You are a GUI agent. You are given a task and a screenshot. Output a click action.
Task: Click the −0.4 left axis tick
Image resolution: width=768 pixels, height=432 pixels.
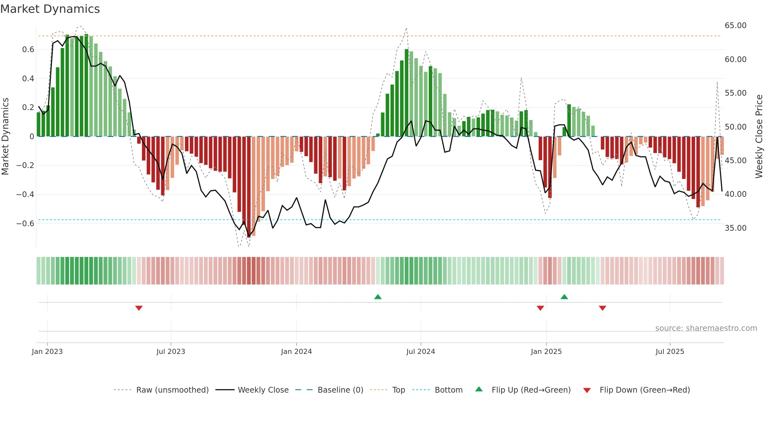point(25,195)
